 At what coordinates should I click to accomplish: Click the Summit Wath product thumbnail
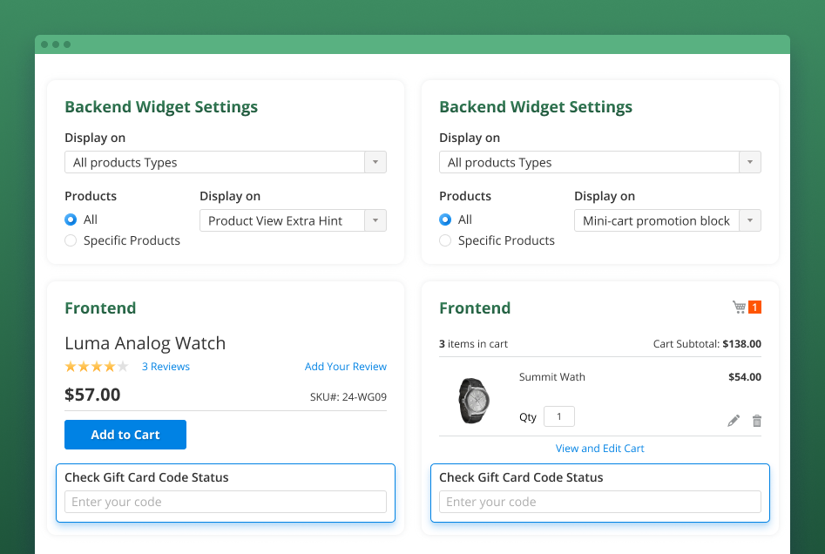tap(473, 401)
